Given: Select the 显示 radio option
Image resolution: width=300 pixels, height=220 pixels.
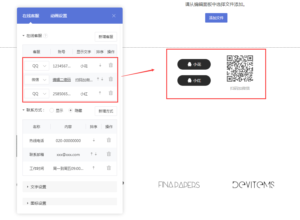Looking at the screenshot, I should tap(52, 110).
